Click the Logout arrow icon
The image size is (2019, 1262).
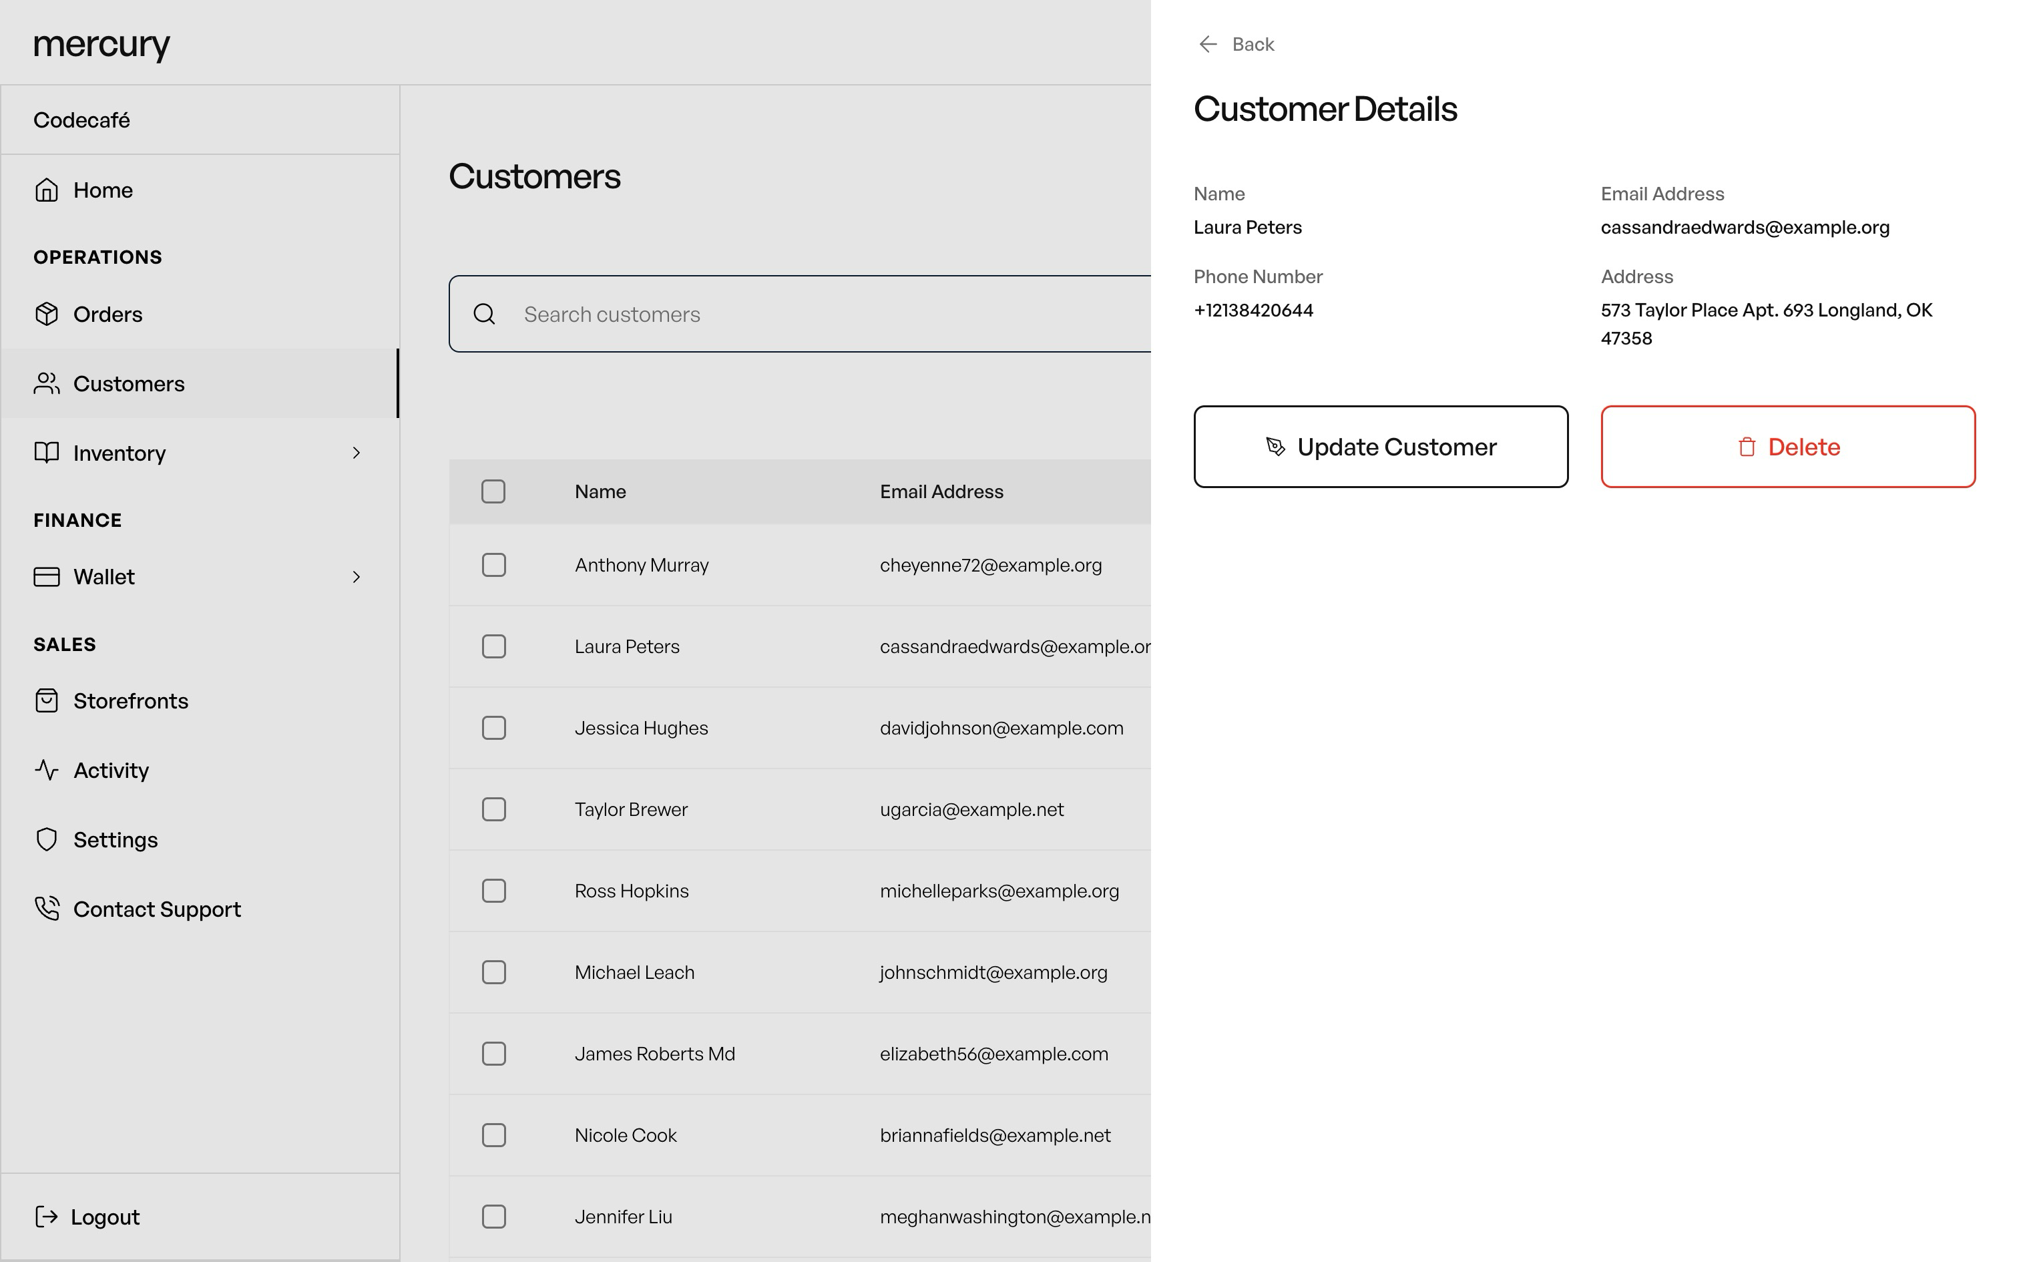tap(47, 1217)
